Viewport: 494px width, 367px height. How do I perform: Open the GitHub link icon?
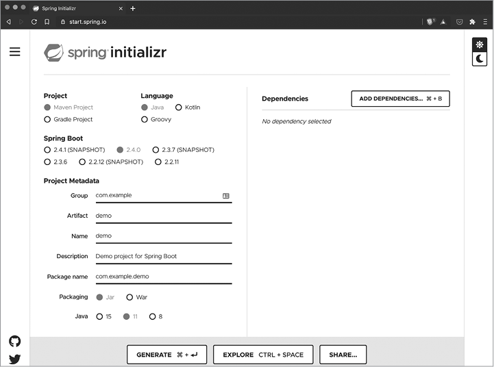coord(14,341)
